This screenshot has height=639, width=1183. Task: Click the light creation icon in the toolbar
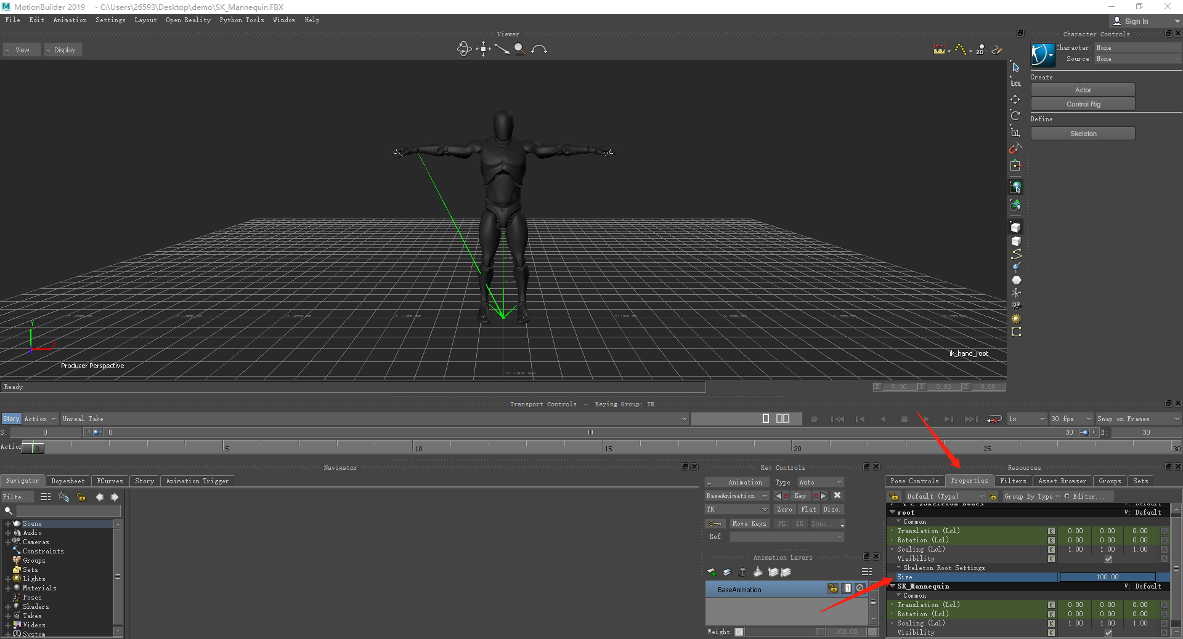point(1017,319)
